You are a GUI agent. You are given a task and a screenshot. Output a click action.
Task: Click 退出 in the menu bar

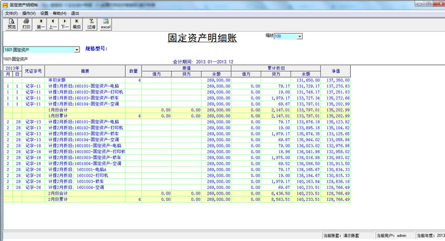click(75, 13)
